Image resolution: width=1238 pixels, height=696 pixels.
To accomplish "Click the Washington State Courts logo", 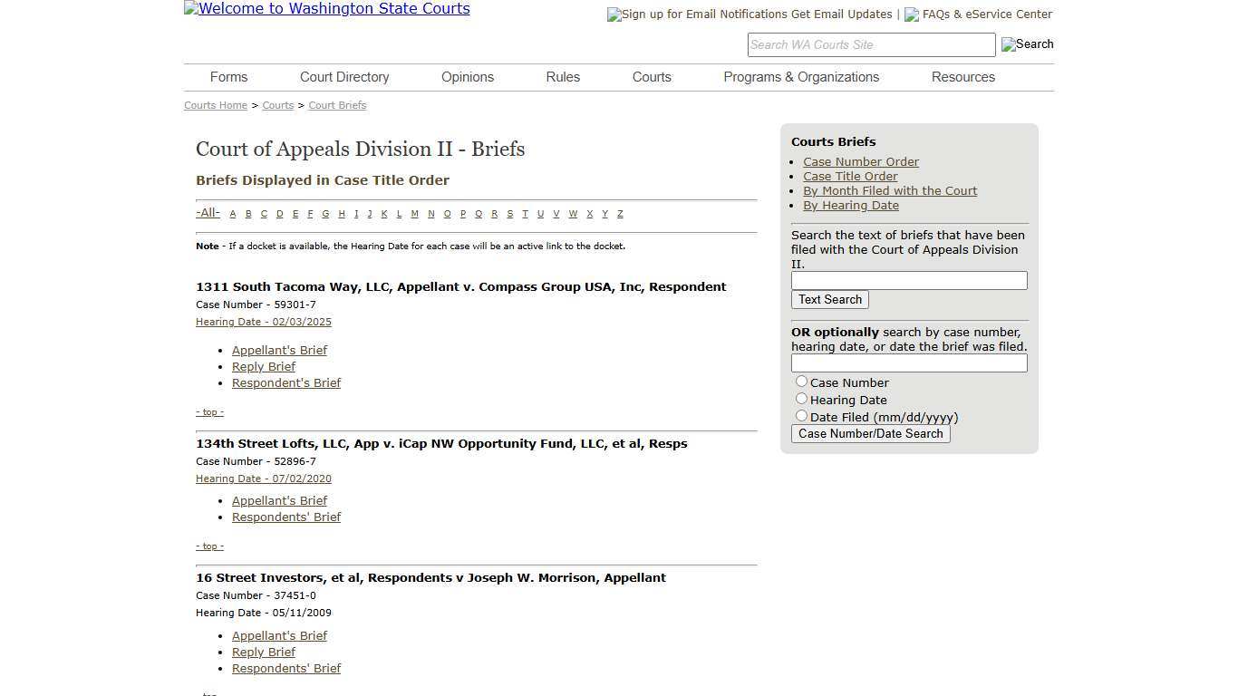I will [x=326, y=9].
